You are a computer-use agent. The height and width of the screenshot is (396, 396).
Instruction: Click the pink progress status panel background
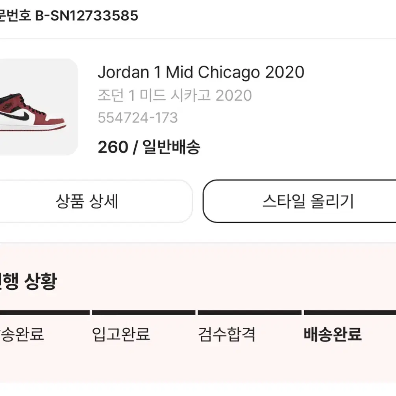pyautogui.click(x=198, y=366)
